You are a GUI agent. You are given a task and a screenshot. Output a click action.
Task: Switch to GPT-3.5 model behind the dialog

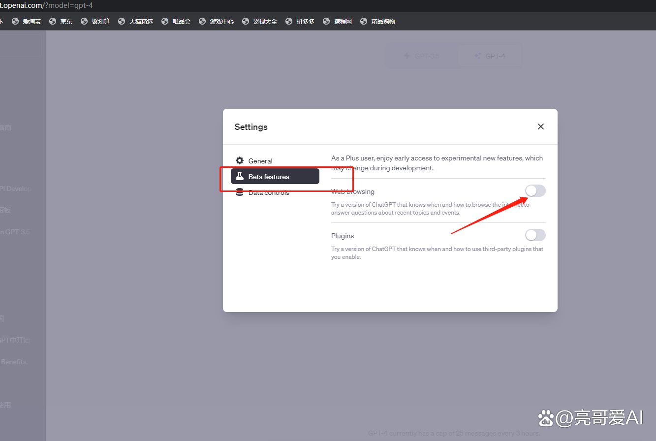422,56
